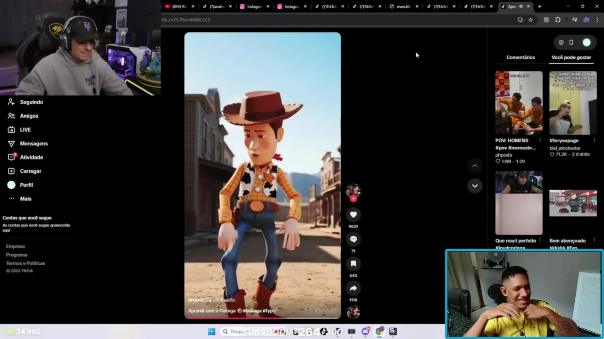
Task: Open the Perfil page
Action: pyautogui.click(x=26, y=185)
